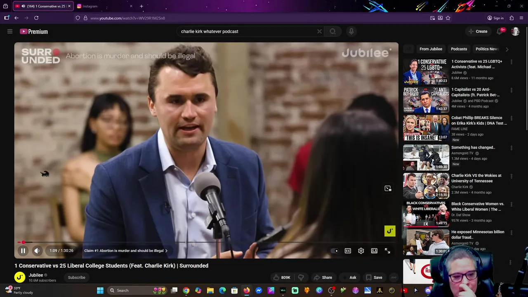The height and width of the screenshot is (297, 528).
Task: Open more actions ellipsis under video
Action: point(394,278)
